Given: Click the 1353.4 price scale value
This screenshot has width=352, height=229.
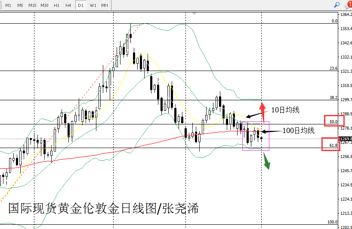Looking at the screenshot, I should click(x=346, y=28).
